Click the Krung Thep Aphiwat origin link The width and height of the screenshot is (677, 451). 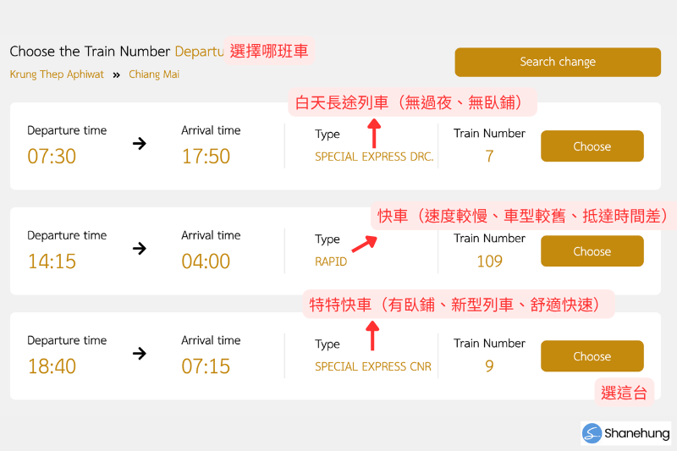coord(57,74)
